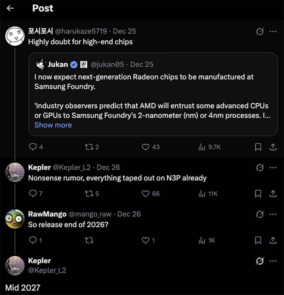Open Grok icon on Kepler's Mid 2027 post

click(260, 261)
